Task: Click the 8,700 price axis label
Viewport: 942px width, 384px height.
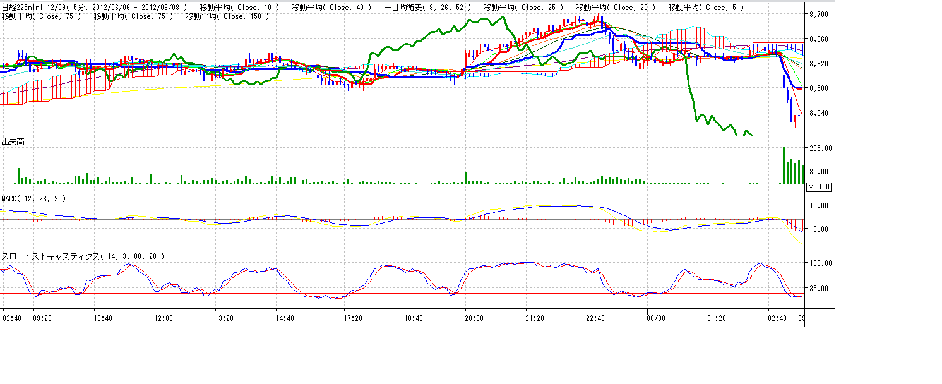Action: [820, 14]
